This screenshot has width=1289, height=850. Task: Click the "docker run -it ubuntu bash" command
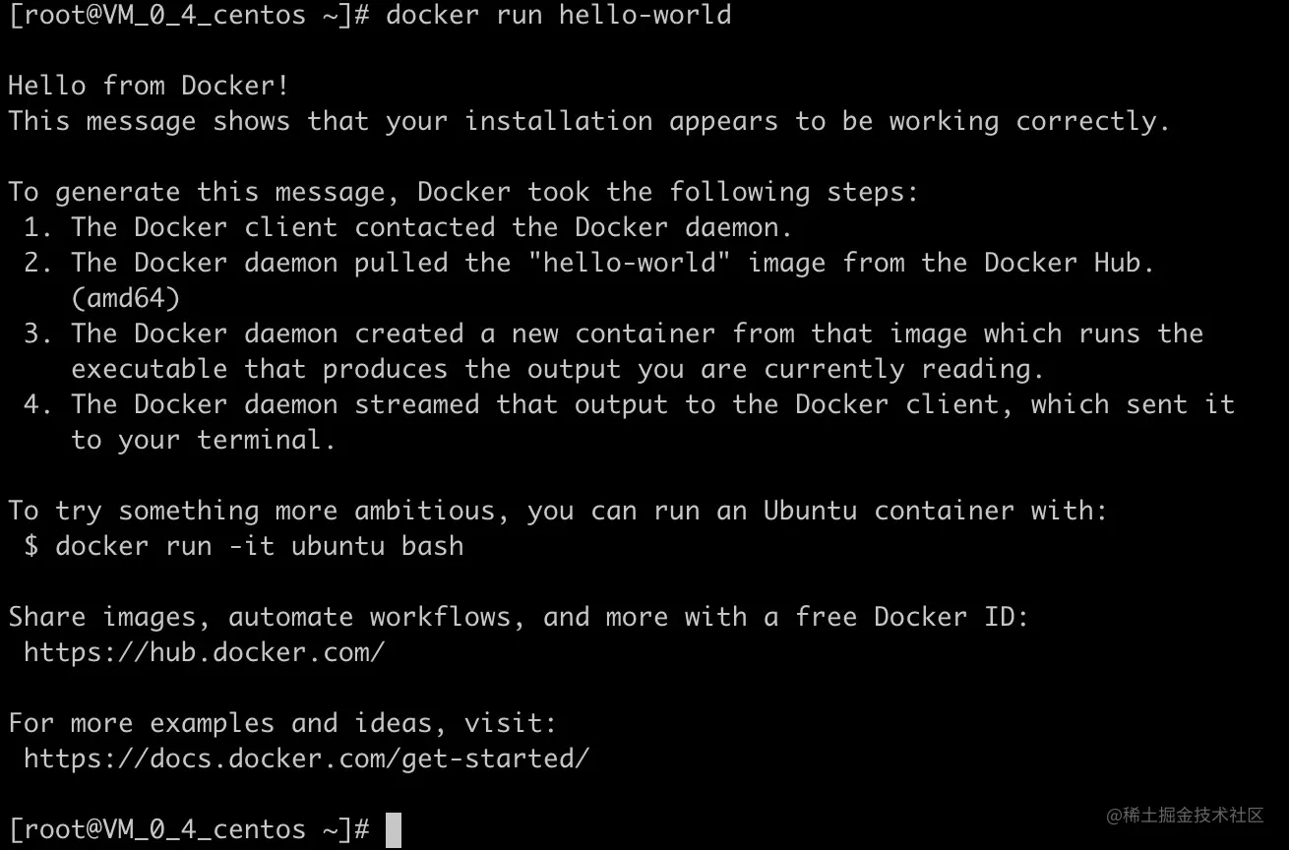[x=259, y=546]
